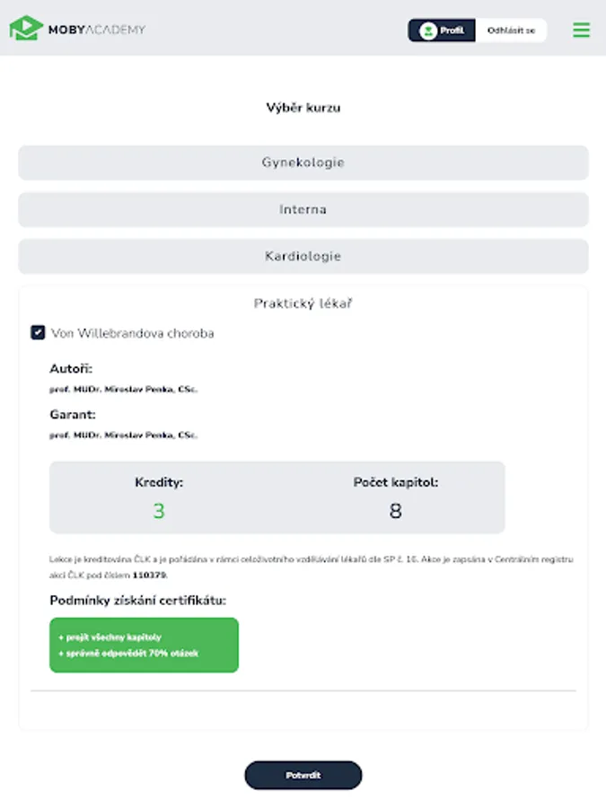Viewport: 606px width, 808px height.
Task: Expand the Gynekologie course section
Action: pyautogui.click(x=303, y=162)
